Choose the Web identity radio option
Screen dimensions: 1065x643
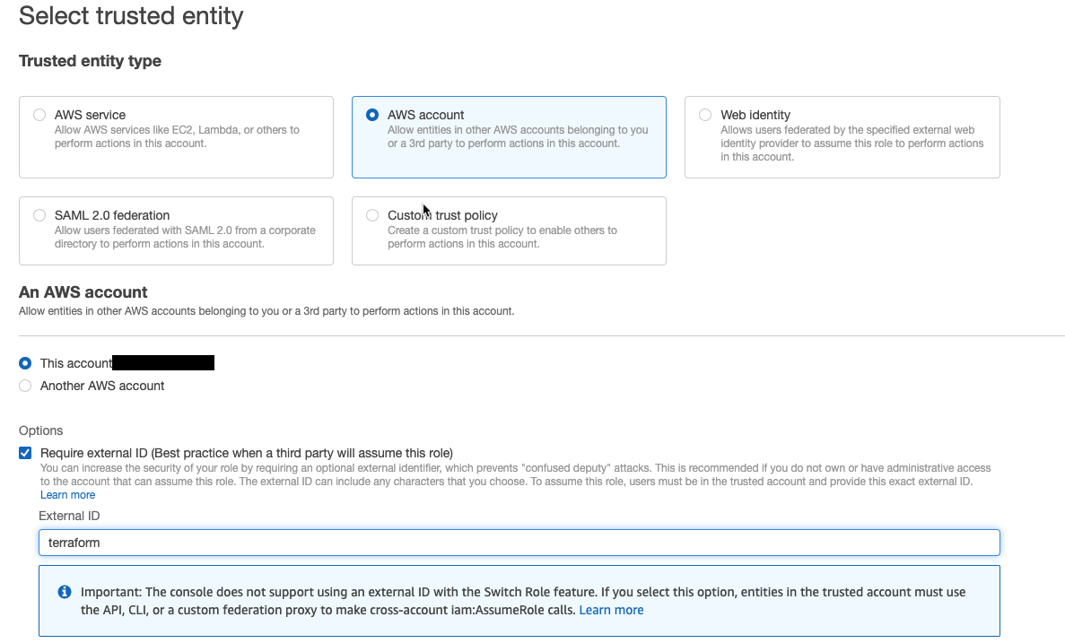coord(705,115)
